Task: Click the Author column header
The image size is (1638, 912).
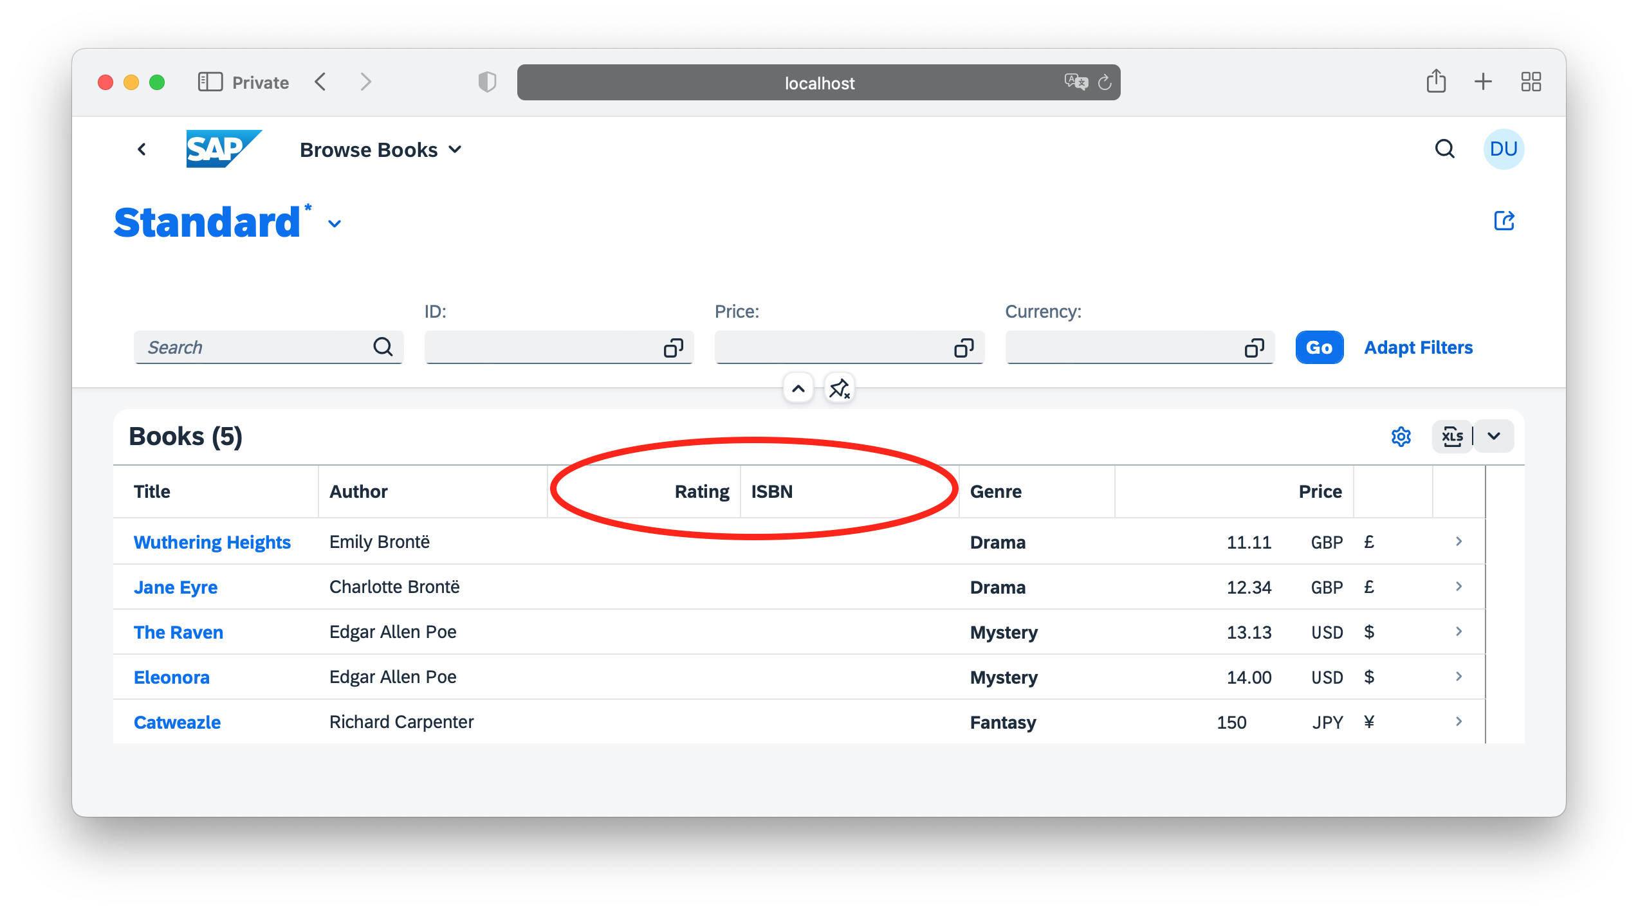Action: coord(432,491)
